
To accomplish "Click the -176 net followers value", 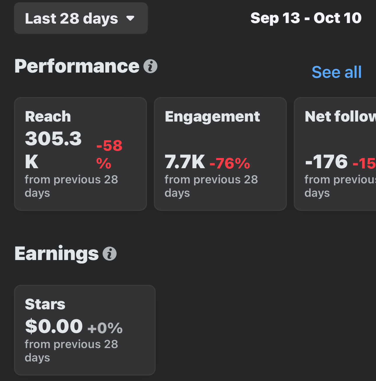I will coord(326,161).
